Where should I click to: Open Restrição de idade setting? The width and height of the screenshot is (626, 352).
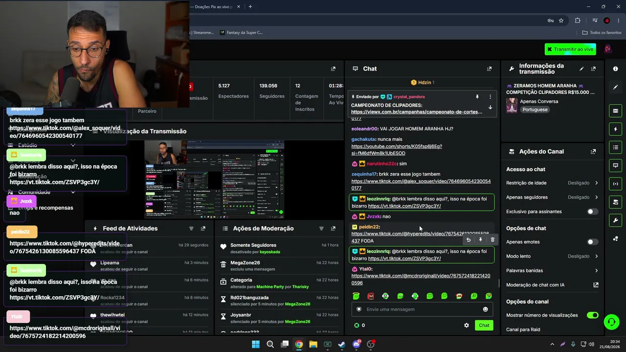point(552,183)
